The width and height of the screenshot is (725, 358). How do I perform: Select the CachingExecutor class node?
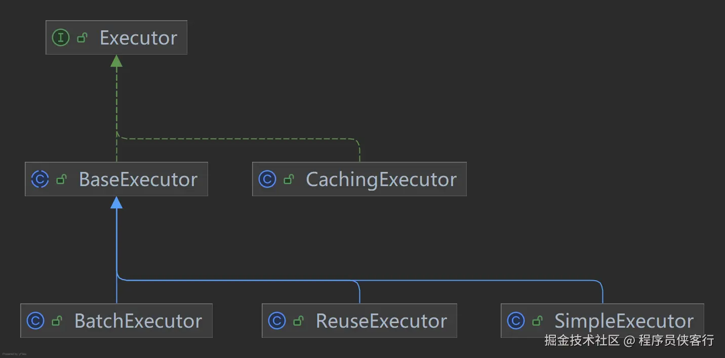point(381,180)
